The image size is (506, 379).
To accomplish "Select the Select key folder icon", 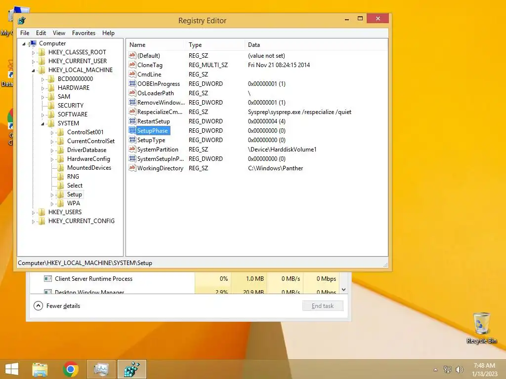I will pos(60,186).
